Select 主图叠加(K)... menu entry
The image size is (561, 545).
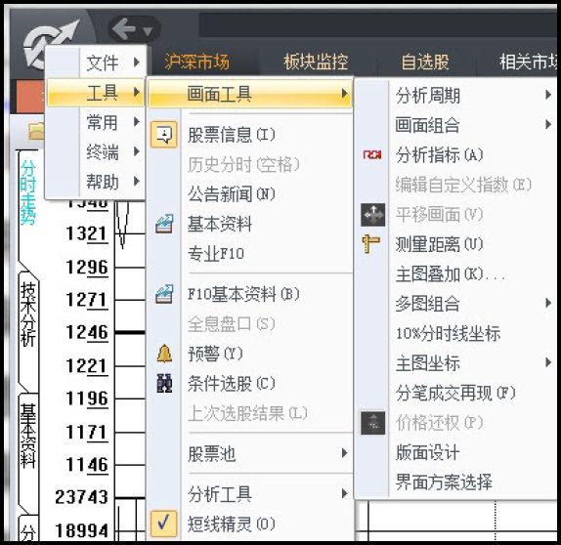[x=455, y=274]
